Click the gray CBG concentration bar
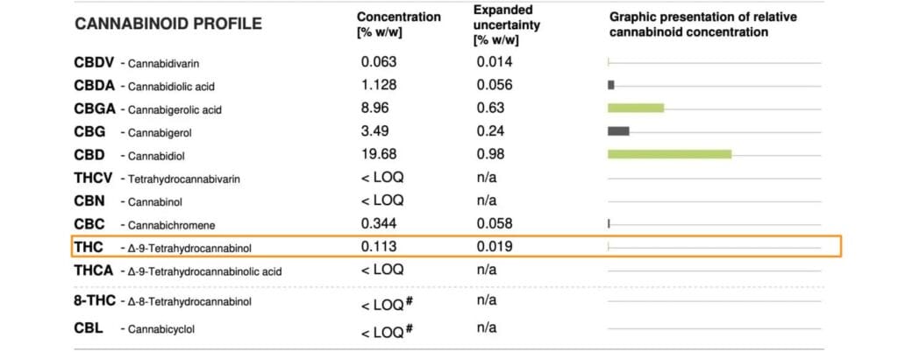 [618, 131]
